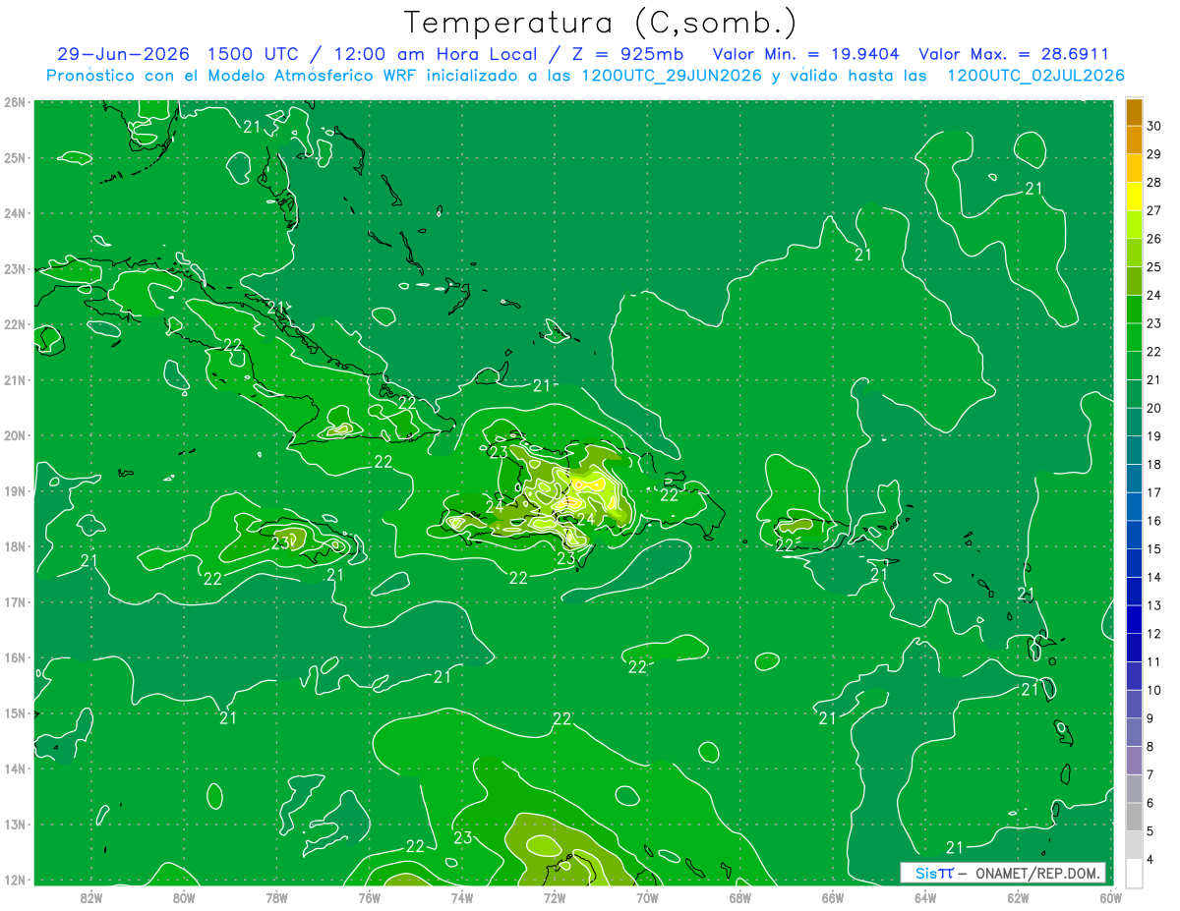
Task: Click the "1200UTC_29JUN2026" initialization text
Action: click(673, 76)
